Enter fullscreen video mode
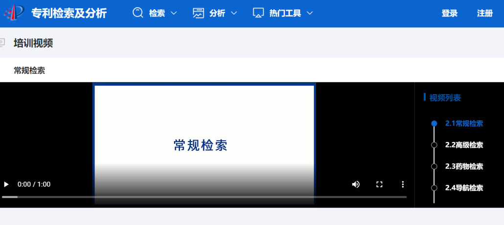The width and height of the screenshot is (504, 225). pos(379,184)
